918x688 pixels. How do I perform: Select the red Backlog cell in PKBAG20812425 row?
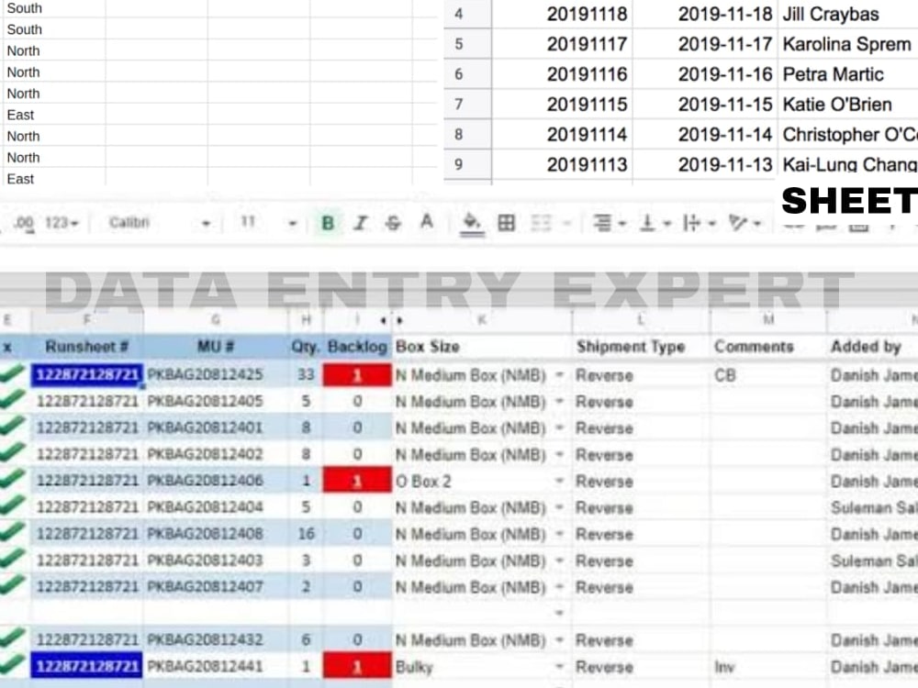[357, 375]
